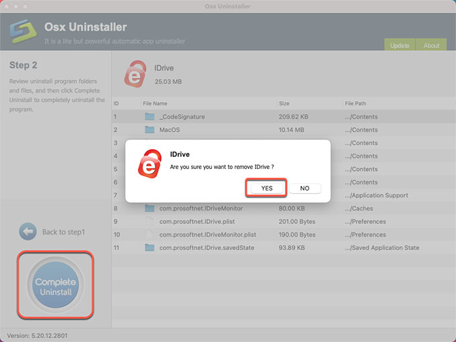The width and height of the screenshot is (456, 342).
Task: Select the com.prosoftnet.IDrive.savedState folder icon
Action: (x=150, y=247)
